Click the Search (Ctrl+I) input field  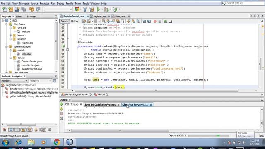coord(245,3)
